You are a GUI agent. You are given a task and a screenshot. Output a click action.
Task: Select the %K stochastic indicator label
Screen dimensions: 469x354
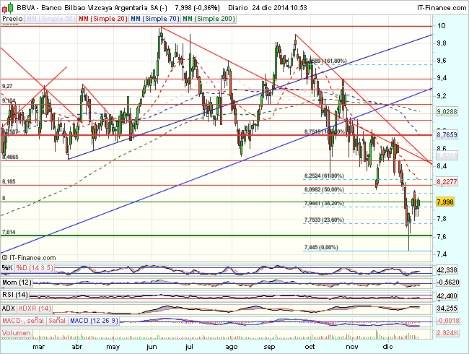7,268
